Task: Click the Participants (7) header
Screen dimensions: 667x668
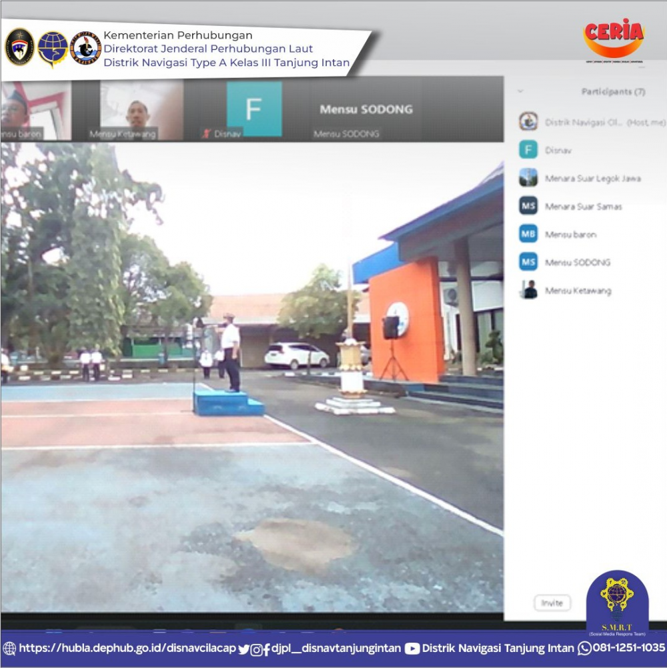Action: click(x=613, y=91)
